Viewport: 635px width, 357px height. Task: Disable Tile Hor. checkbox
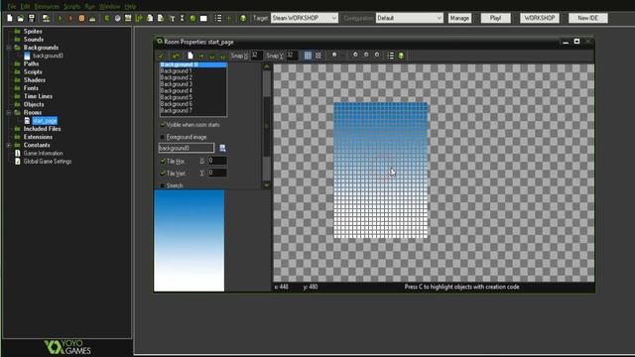coord(163,161)
